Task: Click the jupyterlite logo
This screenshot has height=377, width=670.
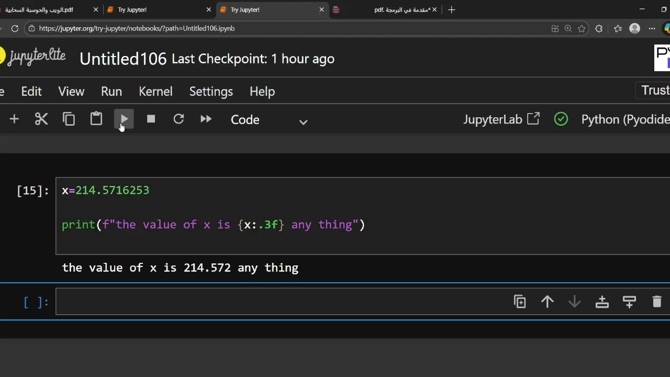Action: 32,57
